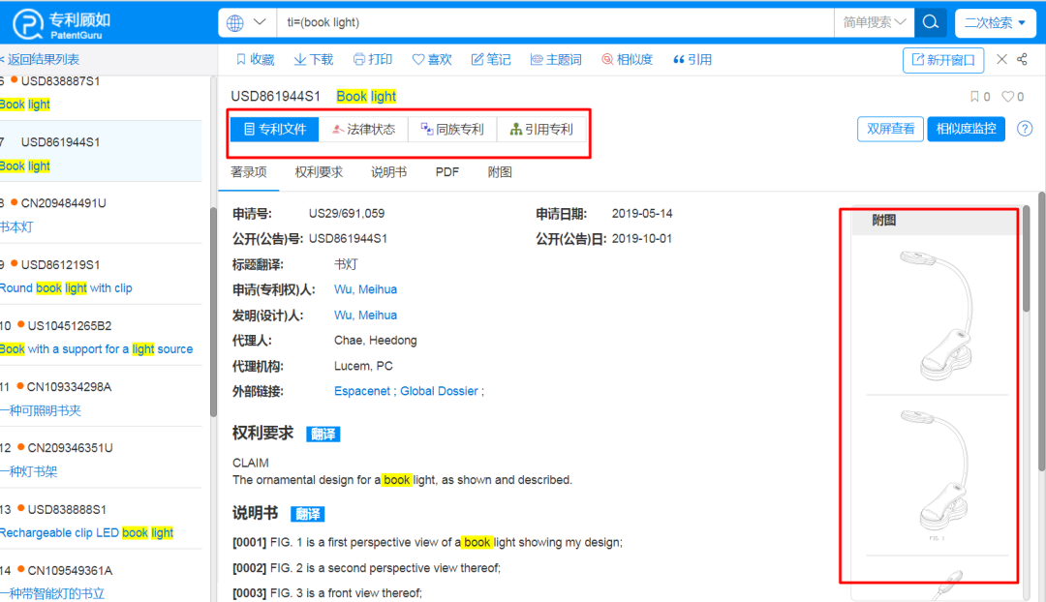Screen dimensions: 1046x602
Task: Bookmark patent with 收藏 icon
Action: [255, 60]
